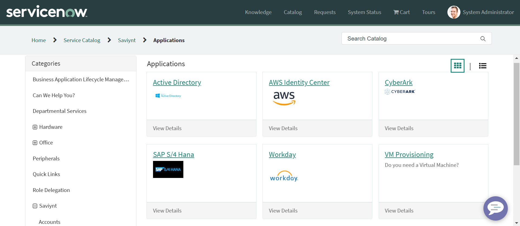Open the AWS Identity Center link
The image size is (520, 226).
(299, 82)
